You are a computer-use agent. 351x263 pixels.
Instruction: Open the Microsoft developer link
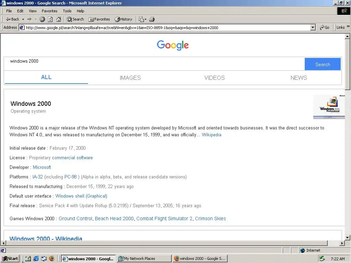pyautogui.click(x=42, y=167)
